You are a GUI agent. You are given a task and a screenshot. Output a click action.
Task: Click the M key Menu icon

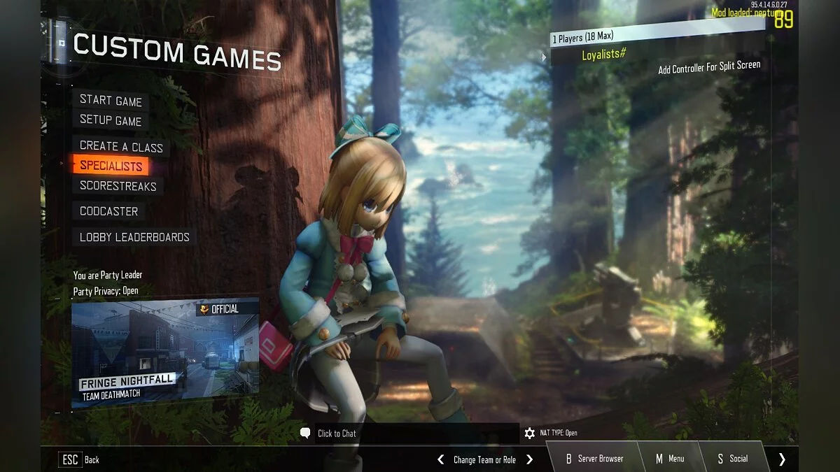659,459
